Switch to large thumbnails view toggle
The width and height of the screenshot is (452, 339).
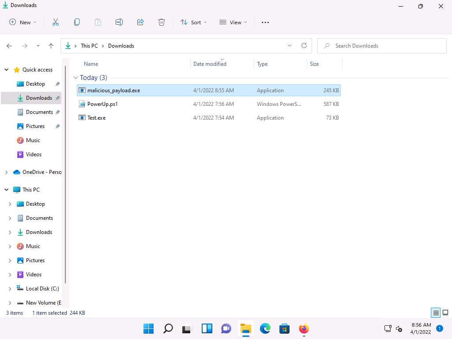click(445, 313)
